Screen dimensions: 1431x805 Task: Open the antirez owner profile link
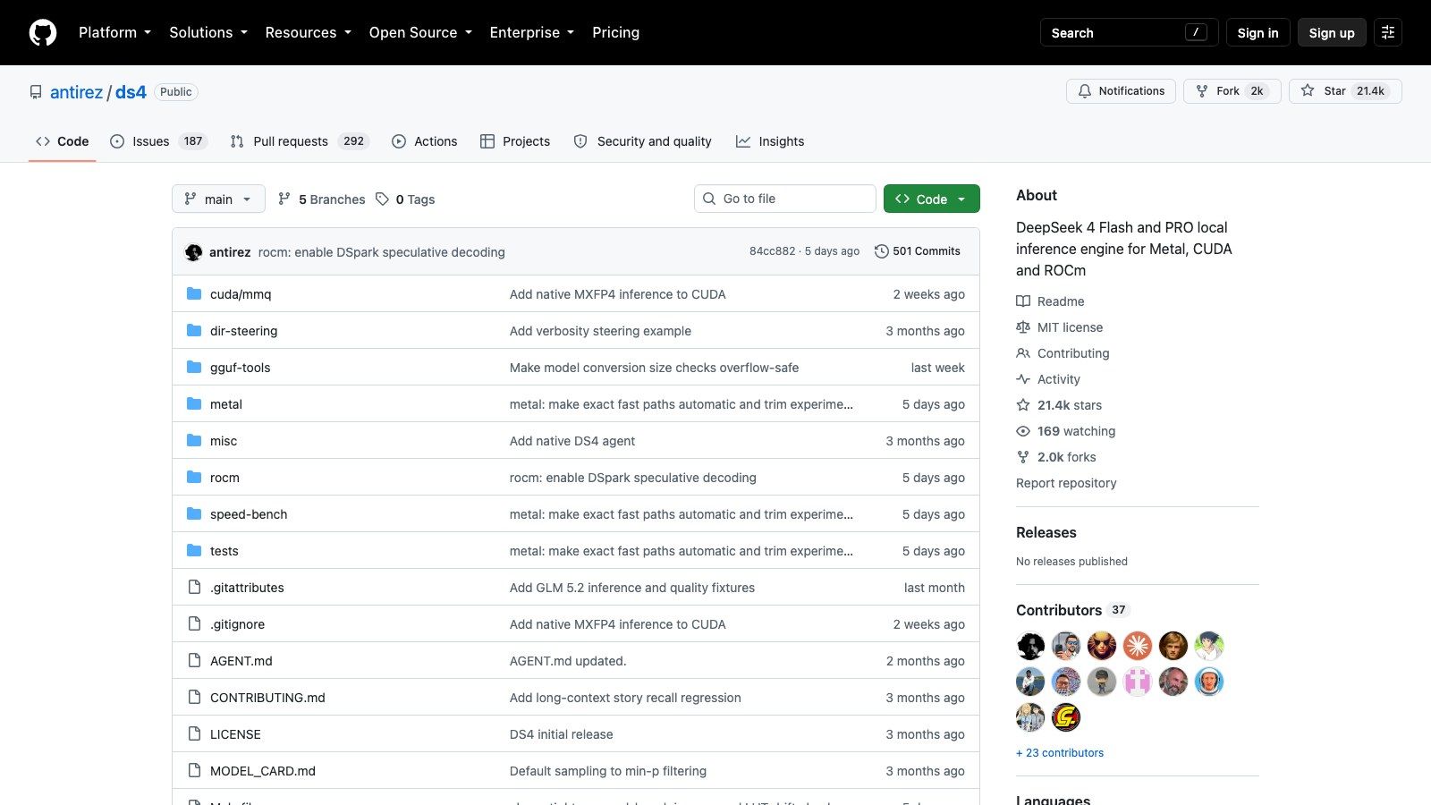tap(76, 92)
